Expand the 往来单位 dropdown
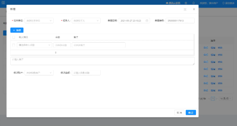Screen dimensions: 237x126 pyautogui.click(x=39, y=20)
